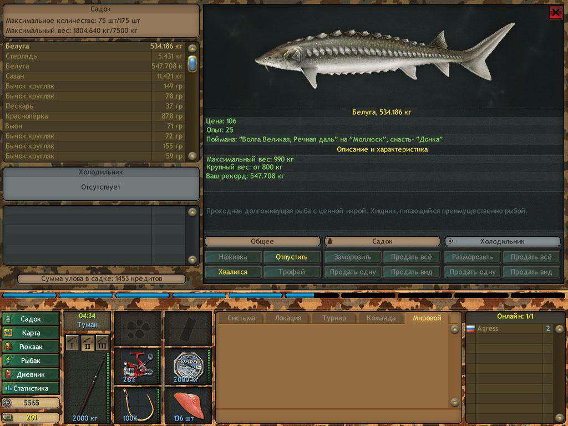
Task: Click the empty float slot
Action: pyautogui.click(x=188, y=328)
